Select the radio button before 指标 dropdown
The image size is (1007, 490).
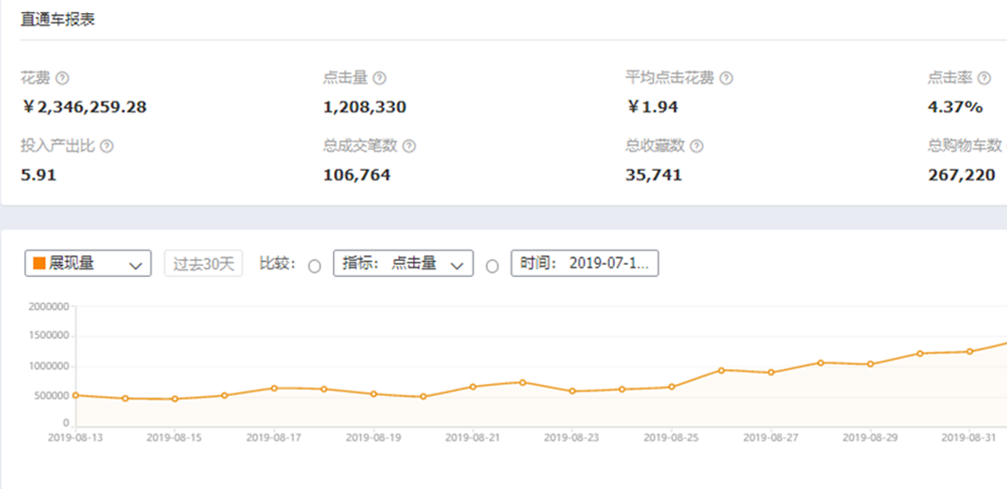point(314,266)
